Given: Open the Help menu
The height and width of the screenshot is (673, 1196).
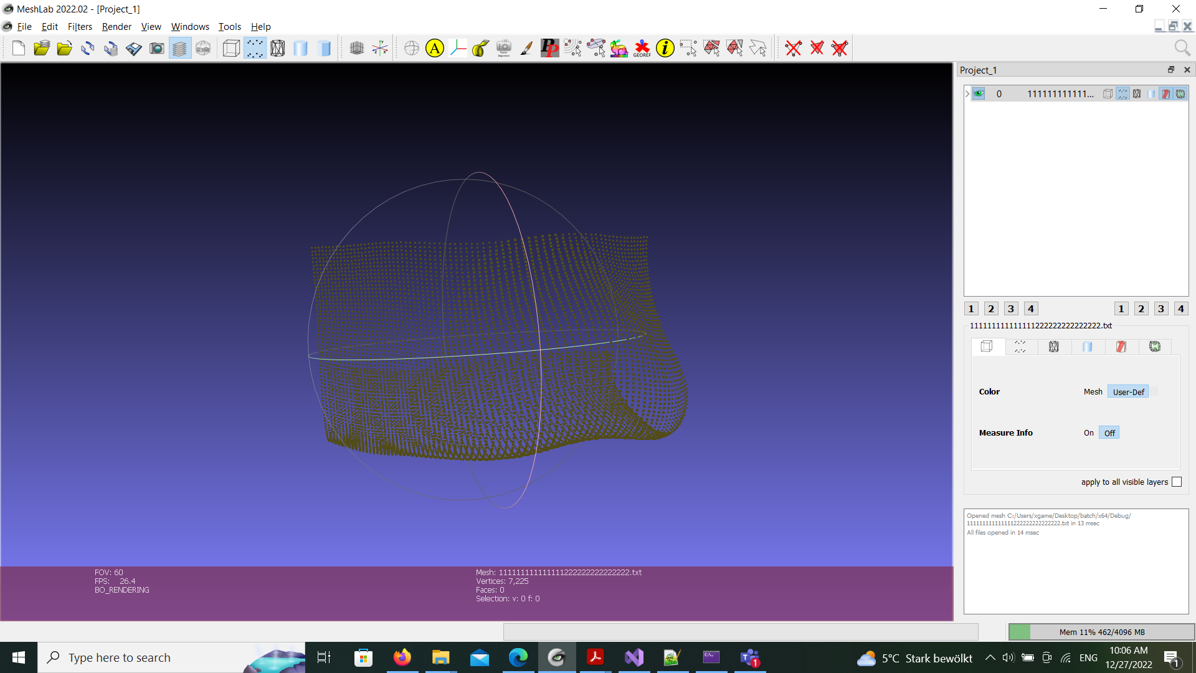Looking at the screenshot, I should (260, 26).
